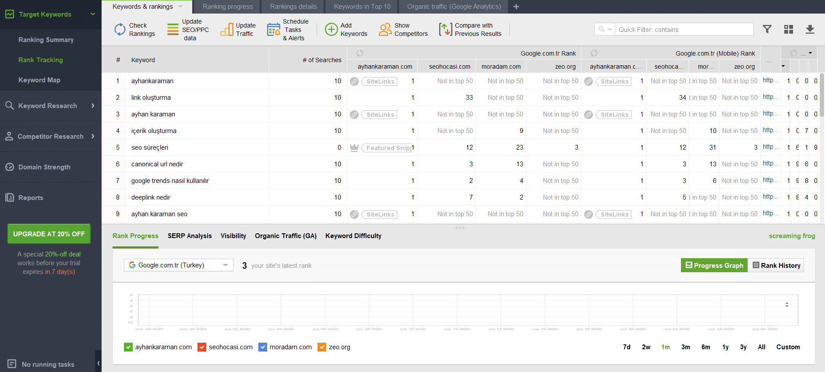This screenshot has width=825, height=372.
Task: Click the sitelinks icon in ayhankaraman row
Action: pos(354,81)
